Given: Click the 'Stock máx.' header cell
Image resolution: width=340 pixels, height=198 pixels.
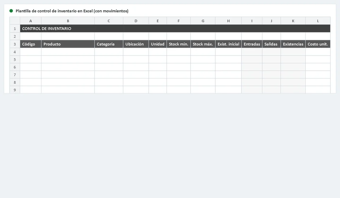Looking at the screenshot, I should (x=203, y=44).
